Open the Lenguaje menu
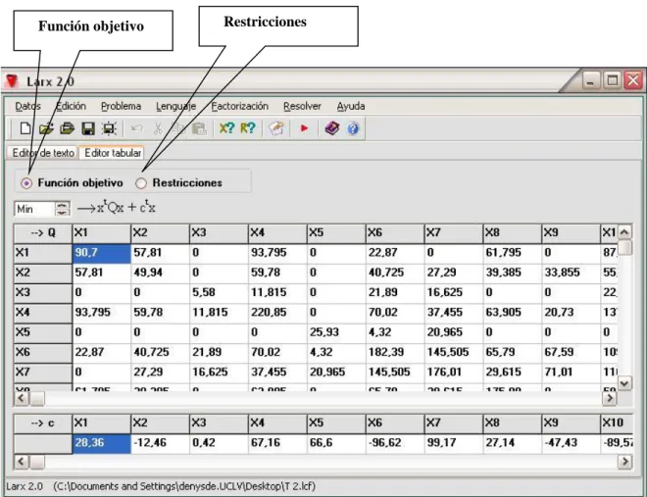 tap(175, 107)
